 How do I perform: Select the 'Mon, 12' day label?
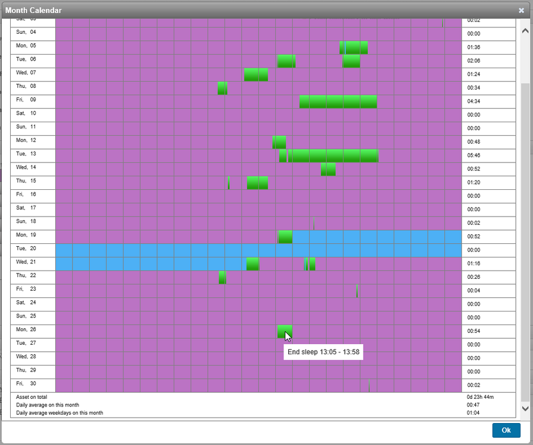(26, 140)
